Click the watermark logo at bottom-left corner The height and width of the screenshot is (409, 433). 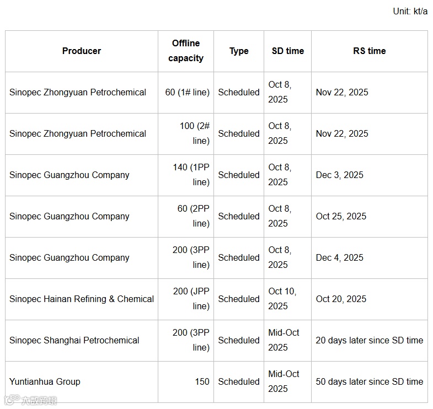click(x=30, y=400)
